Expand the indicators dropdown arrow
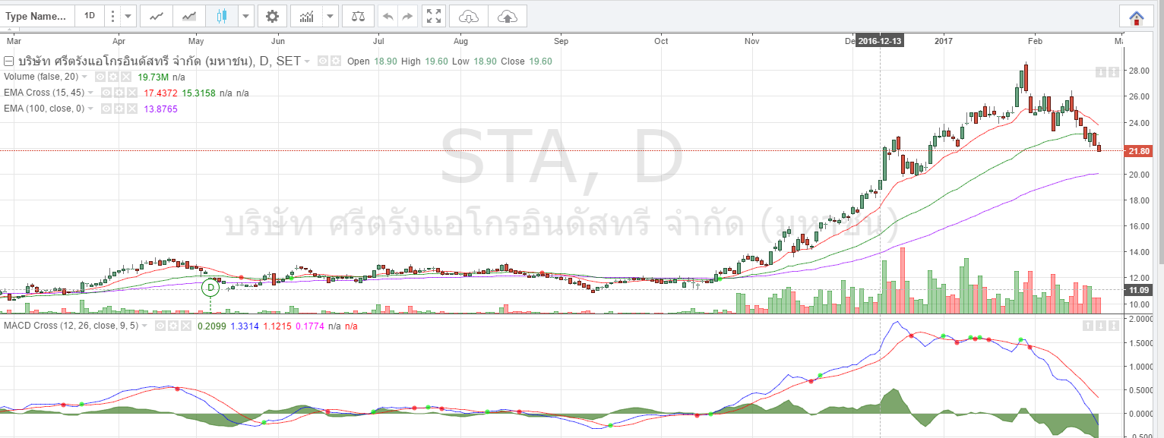1164x438 pixels. 330,15
